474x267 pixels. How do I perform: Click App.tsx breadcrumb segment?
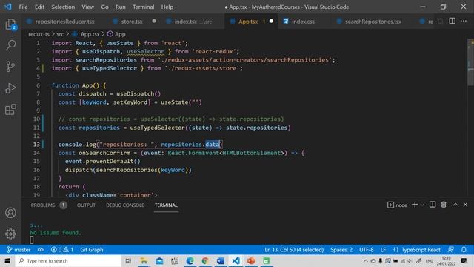90,34
